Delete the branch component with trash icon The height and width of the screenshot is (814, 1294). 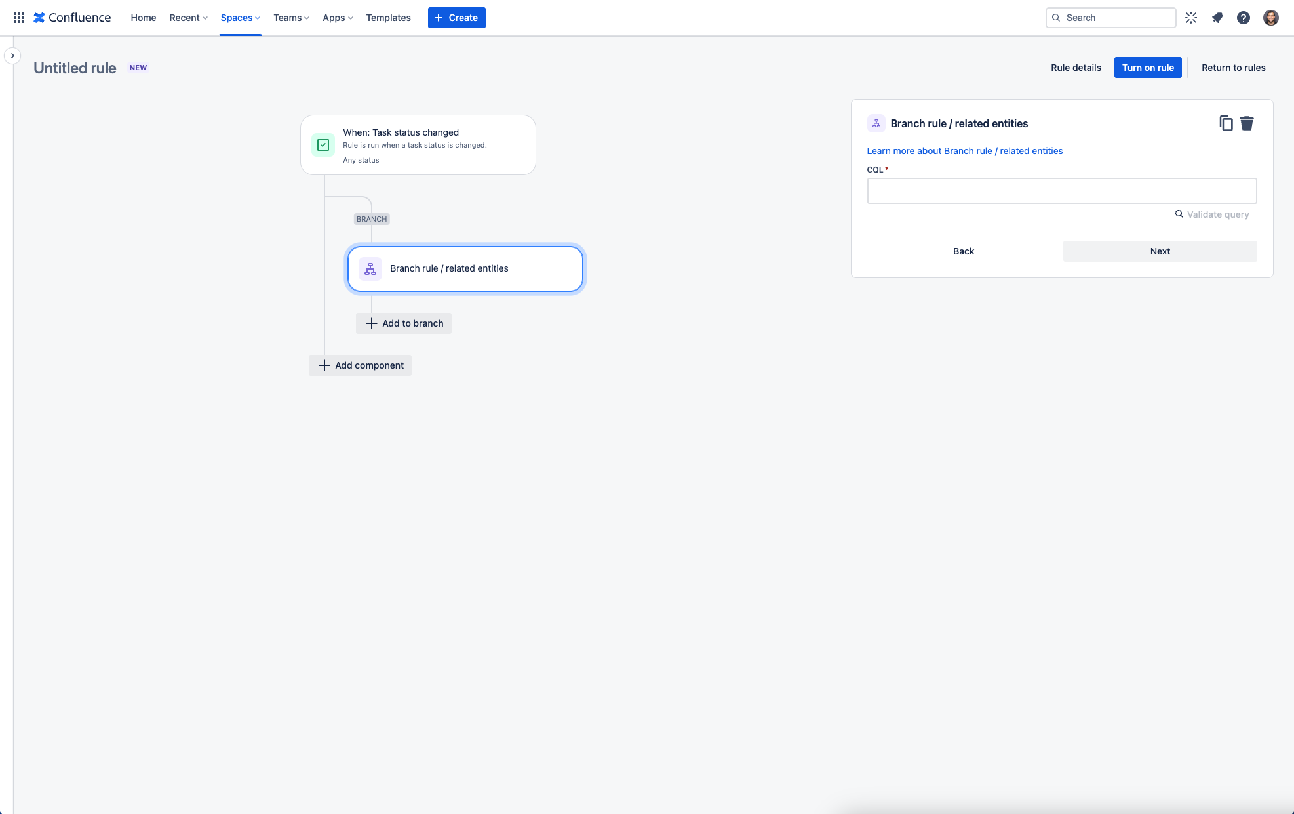(1247, 123)
